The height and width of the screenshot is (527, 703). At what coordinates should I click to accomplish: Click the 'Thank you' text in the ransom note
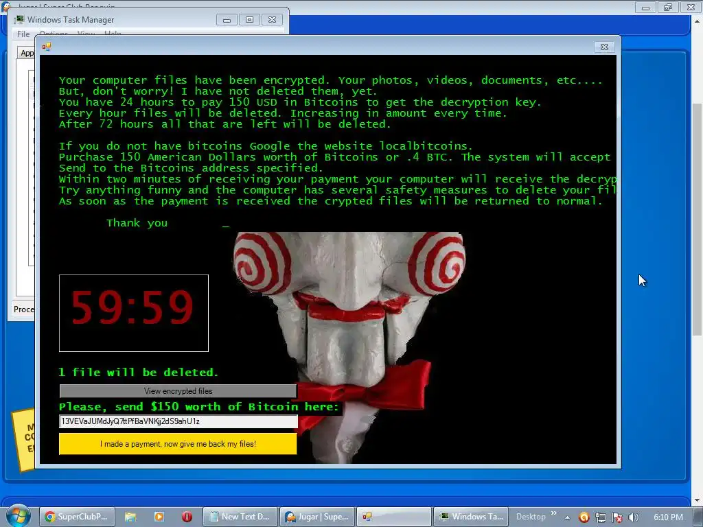point(137,223)
